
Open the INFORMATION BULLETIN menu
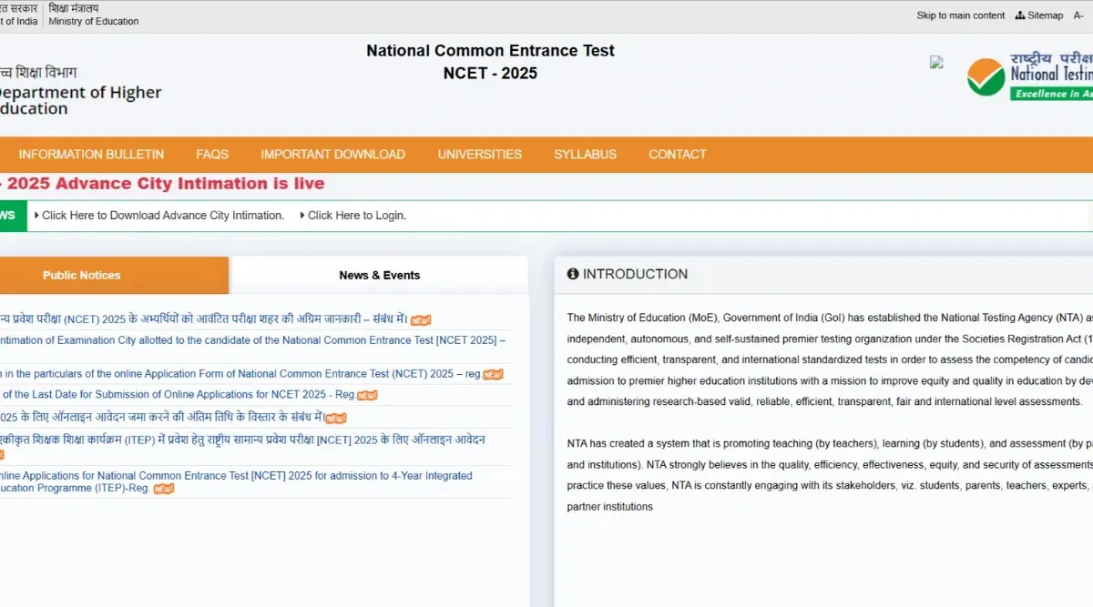[91, 155]
